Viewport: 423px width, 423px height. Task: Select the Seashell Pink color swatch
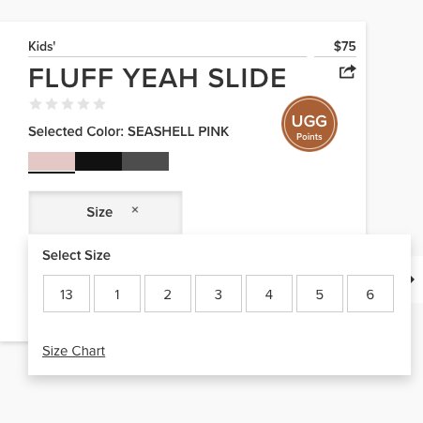[52, 161]
